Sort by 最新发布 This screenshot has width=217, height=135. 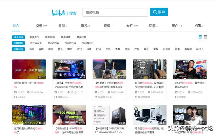(x=50, y=37)
